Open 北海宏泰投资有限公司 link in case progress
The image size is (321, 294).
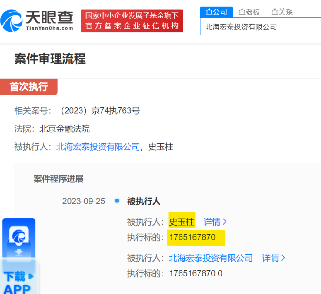211,258
